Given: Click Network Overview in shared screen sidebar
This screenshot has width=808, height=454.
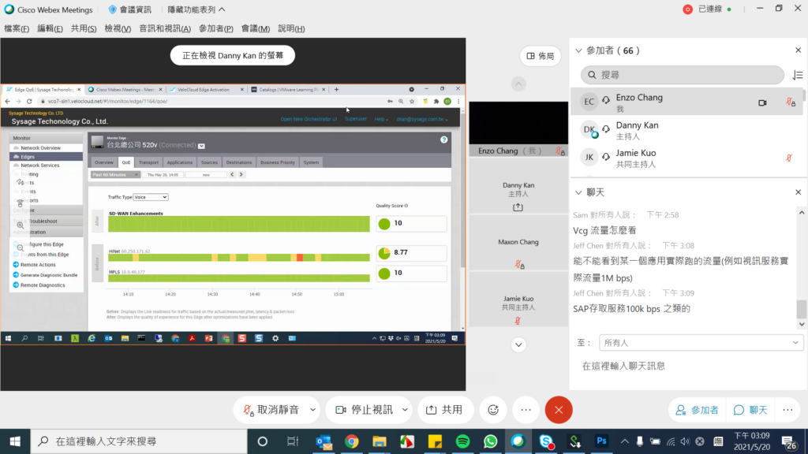Looking at the screenshot, I should tap(41, 147).
